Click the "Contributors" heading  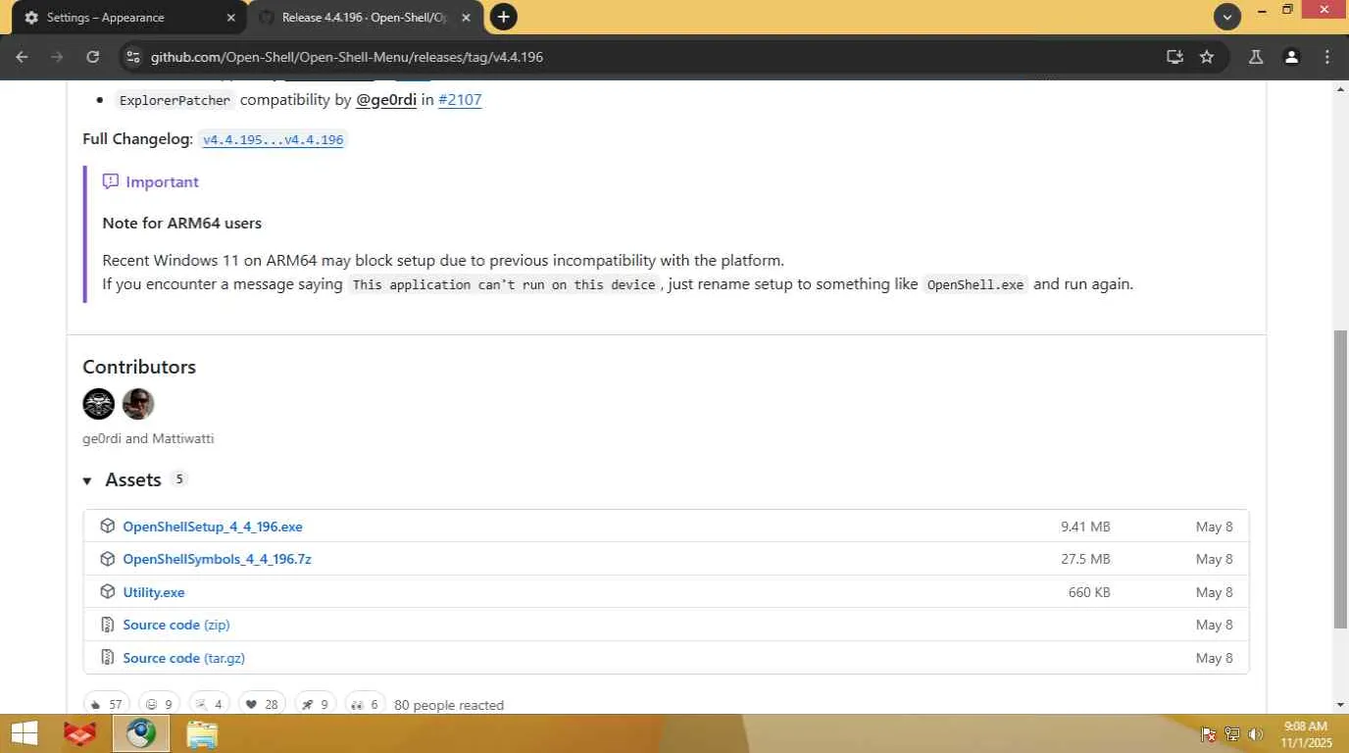(x=139, y=367)
